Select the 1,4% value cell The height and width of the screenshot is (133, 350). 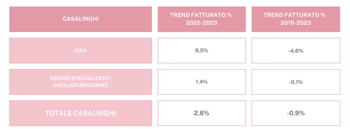point(201,82)
